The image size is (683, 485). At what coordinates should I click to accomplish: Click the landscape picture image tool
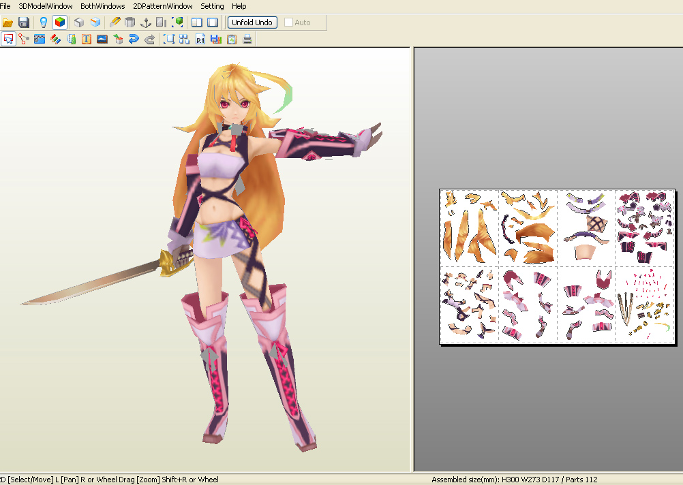(102, 40)
